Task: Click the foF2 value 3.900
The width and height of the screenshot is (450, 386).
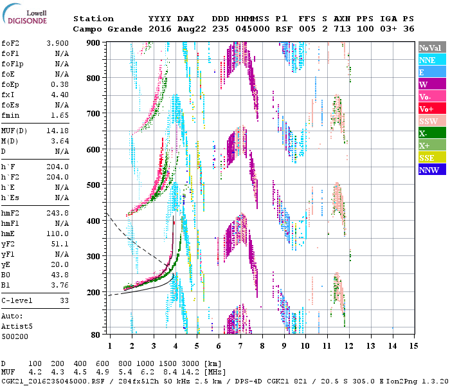Action: pos(57,43)
